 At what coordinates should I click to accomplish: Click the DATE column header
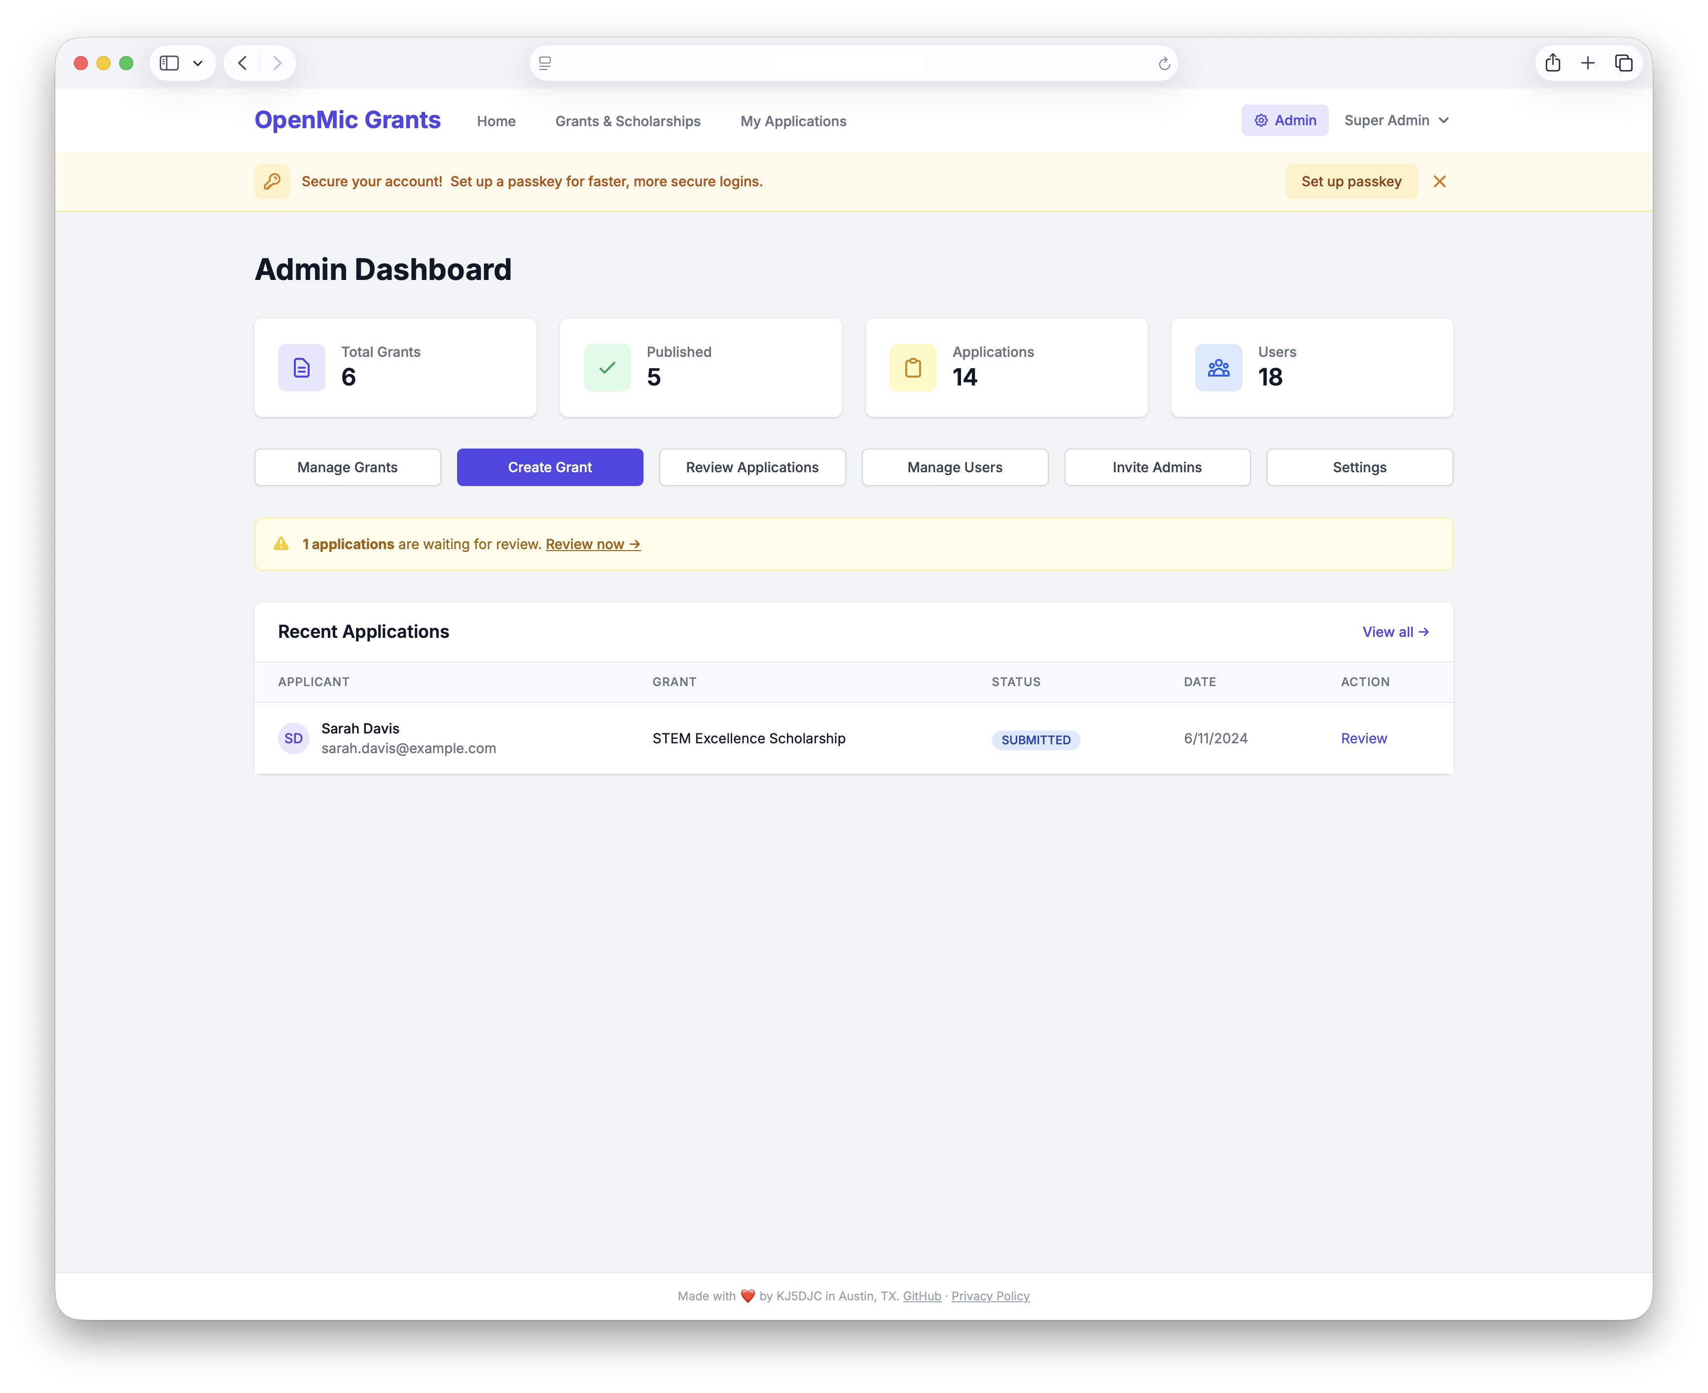(x=1200, y=682)
